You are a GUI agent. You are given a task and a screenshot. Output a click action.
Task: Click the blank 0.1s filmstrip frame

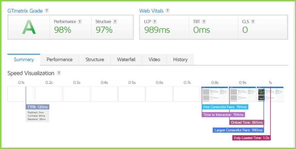(21, 94)
